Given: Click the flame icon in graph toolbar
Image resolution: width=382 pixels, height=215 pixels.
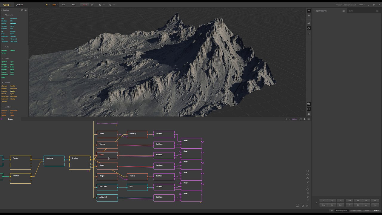Looking at the screenshot, I should tap(304, 119).
